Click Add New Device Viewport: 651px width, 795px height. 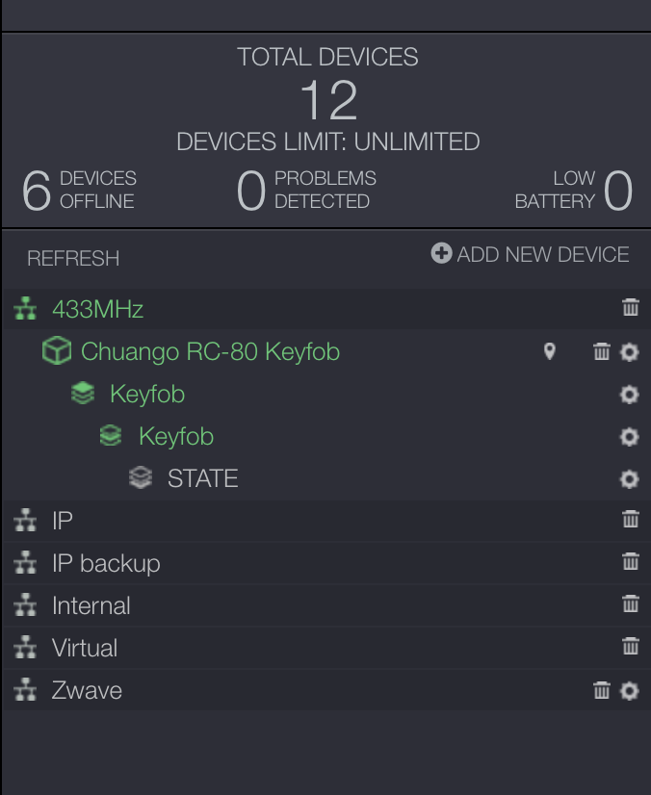point(531,254)
